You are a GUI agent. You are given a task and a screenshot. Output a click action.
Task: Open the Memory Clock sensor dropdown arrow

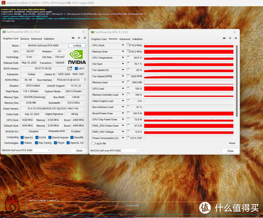123,51
